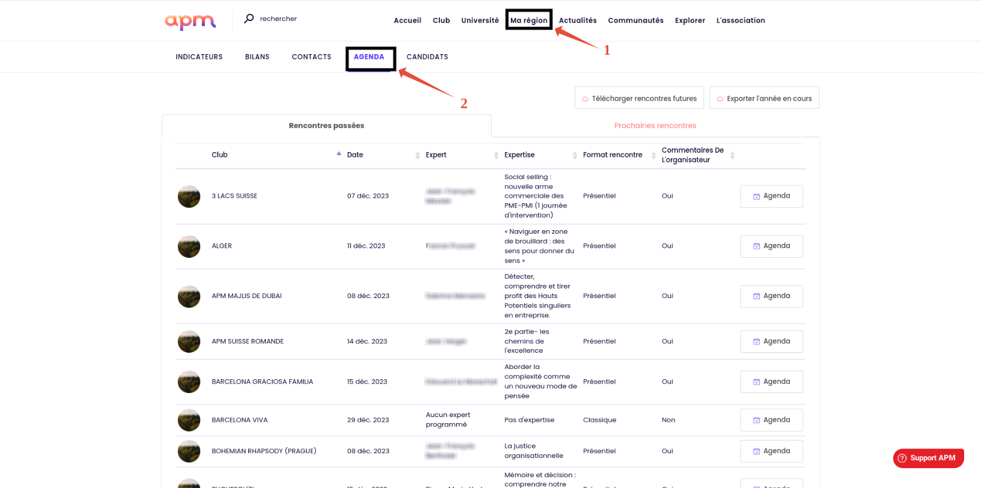
Task: Click the APM MAJLIS DE DUBAI name
Action: [x=246, y=296]
